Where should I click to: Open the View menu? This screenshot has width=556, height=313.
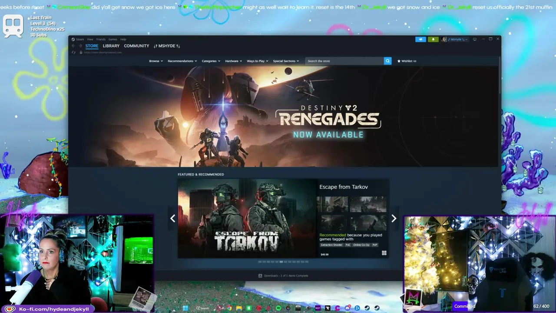point(90,39)
